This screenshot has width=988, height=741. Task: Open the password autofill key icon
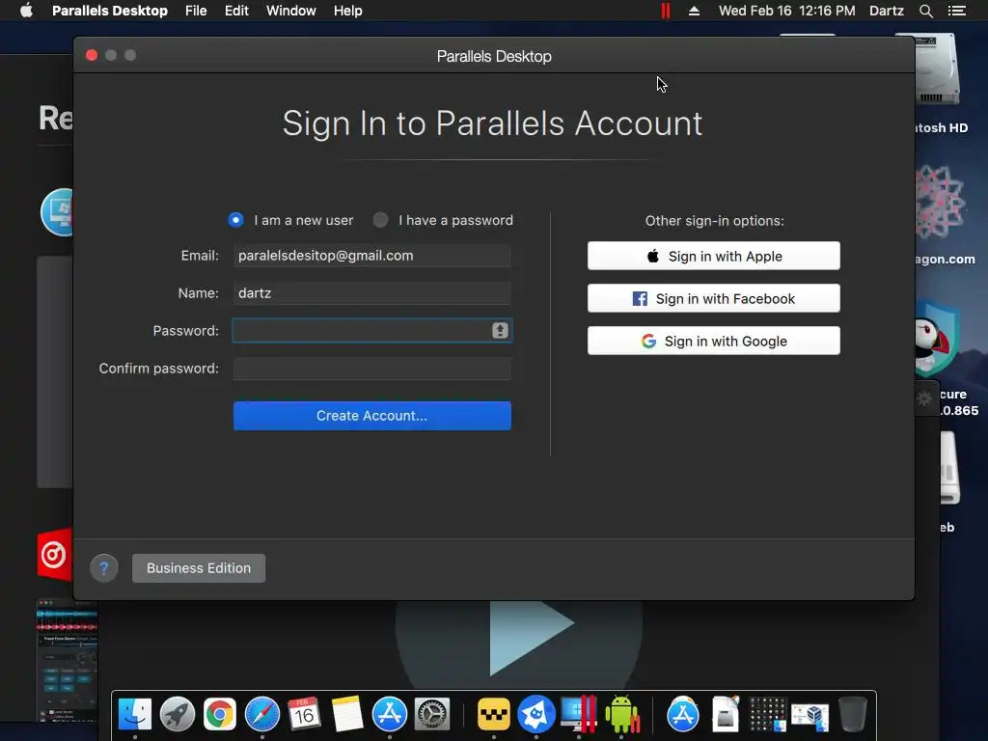click(x=500, y=330)
